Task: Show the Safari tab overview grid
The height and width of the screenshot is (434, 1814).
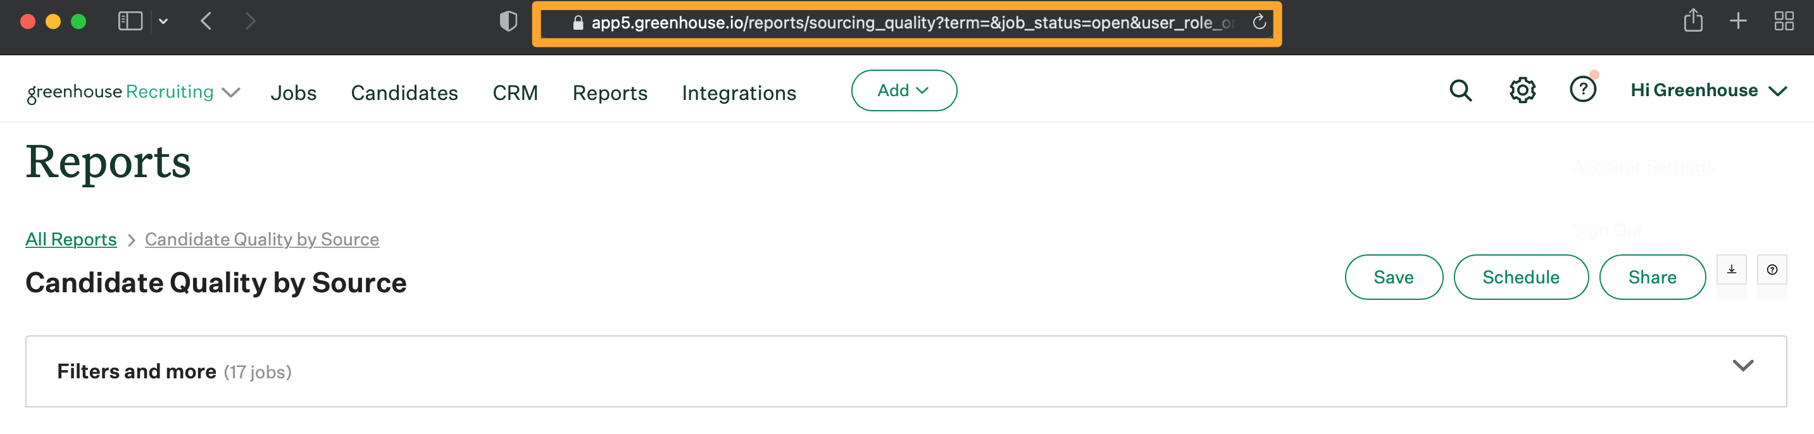Action: point(1783,21)
